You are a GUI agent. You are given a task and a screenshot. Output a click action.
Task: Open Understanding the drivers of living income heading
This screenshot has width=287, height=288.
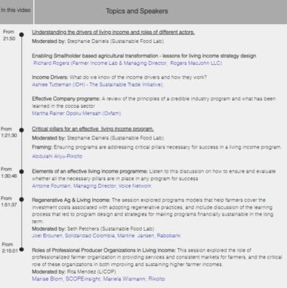point(113,32)
